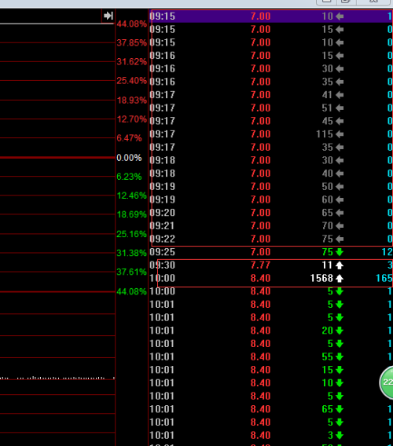Viewport: 393px width, 446px height.
Task: Click the gray left arrow beside volume 51
Action: point(340,108)
